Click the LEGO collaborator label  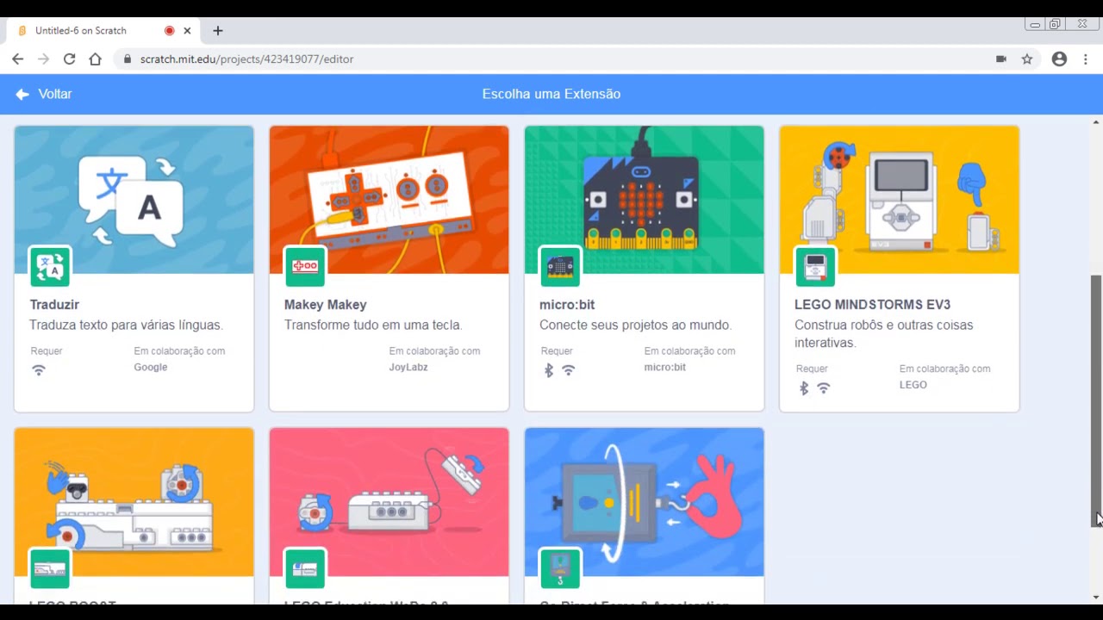tap(913, 385)
